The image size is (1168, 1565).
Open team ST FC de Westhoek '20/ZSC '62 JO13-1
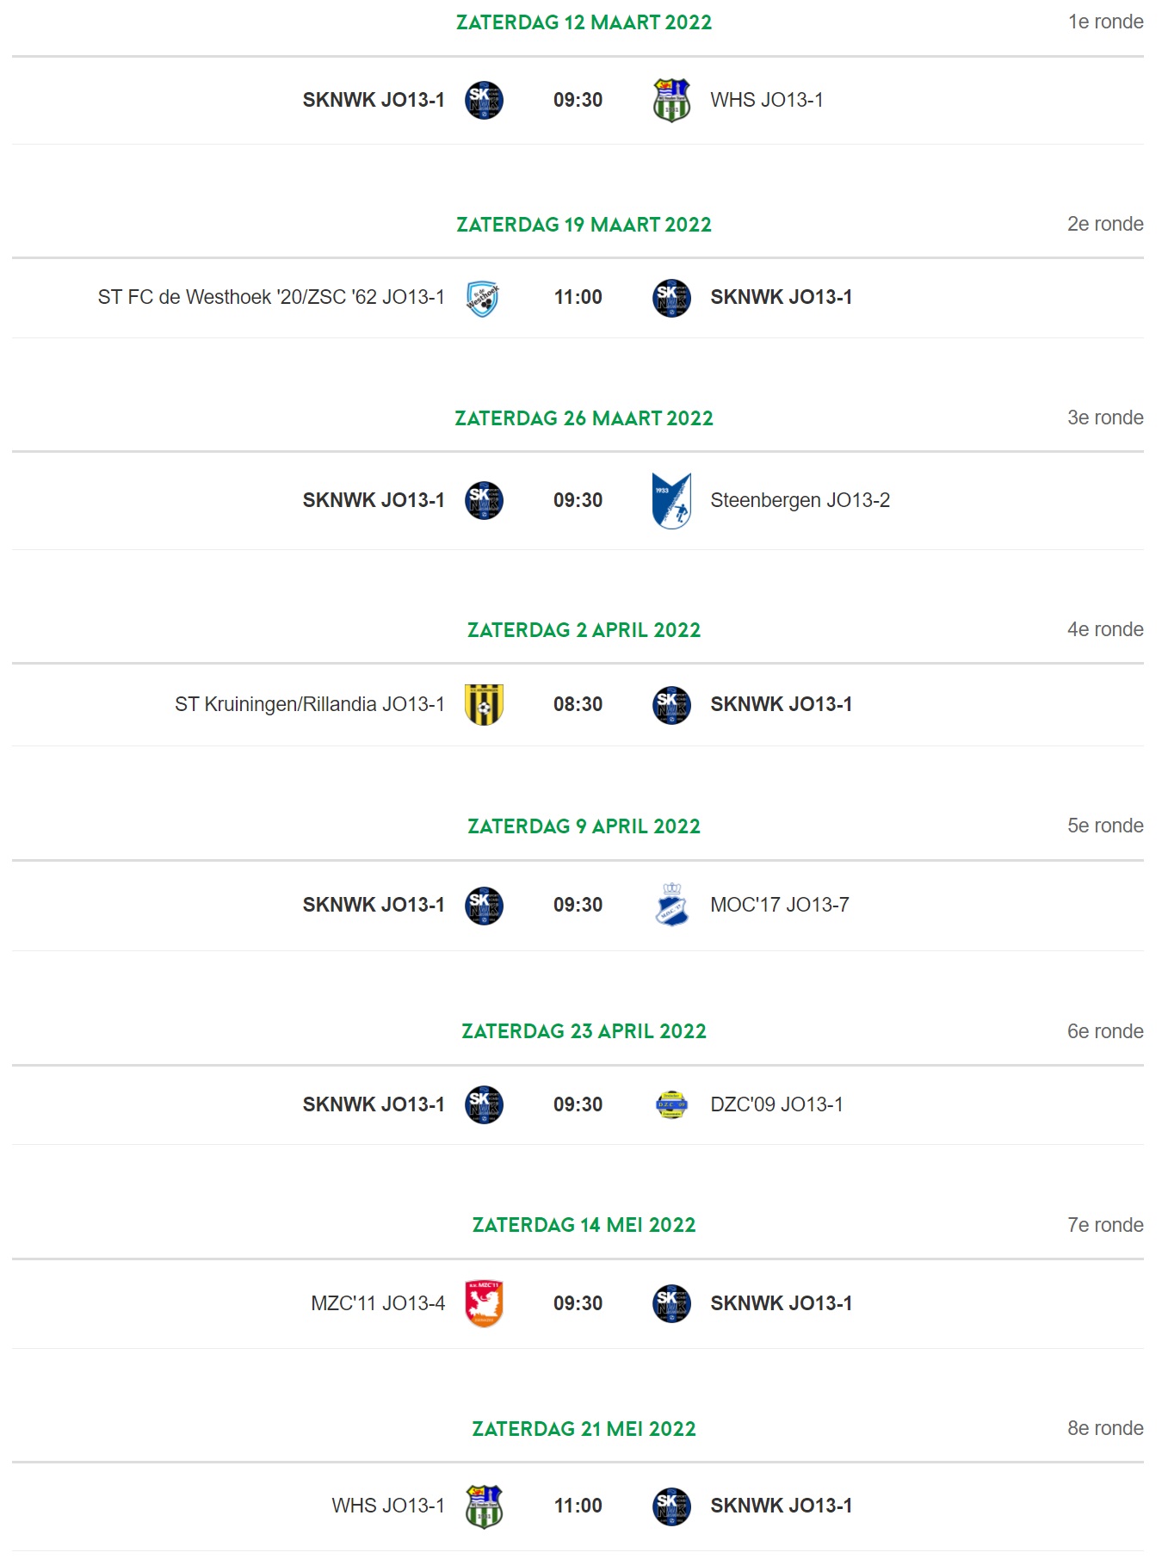pyautogui.click(x=271, y=297)
